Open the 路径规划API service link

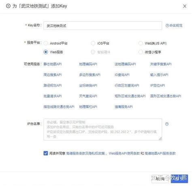point(53,85)
